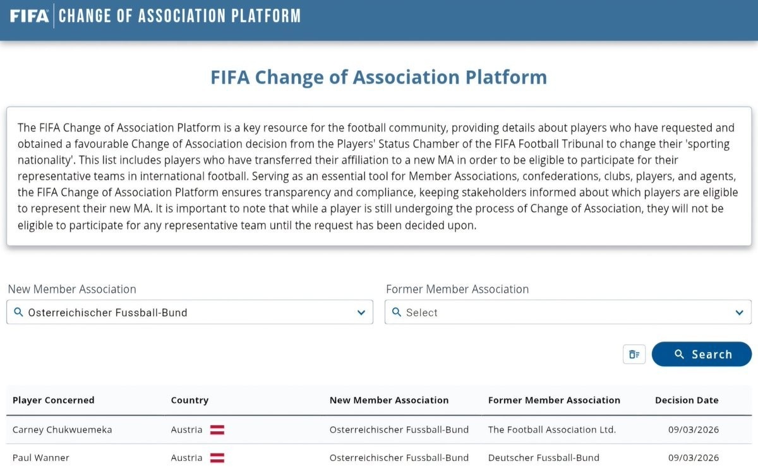
Task: Click the clear filters icon button
Action: (634, 354)
